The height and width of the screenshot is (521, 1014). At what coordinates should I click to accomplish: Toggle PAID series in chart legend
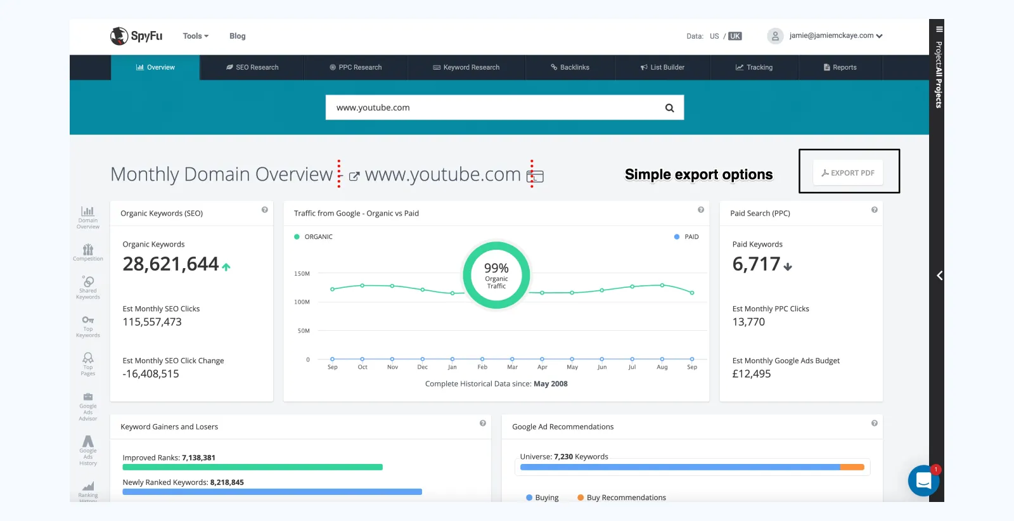(x=686, y=236)
